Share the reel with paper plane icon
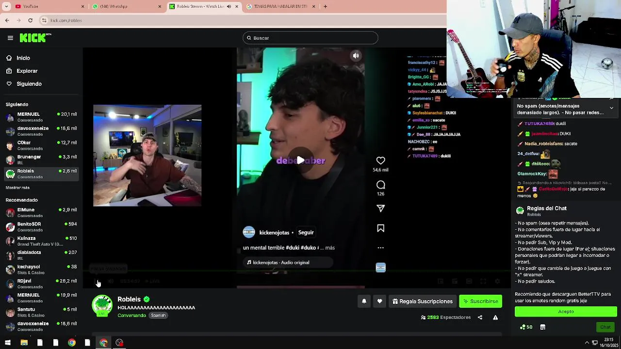The image size is (621, 349). pos(380,208)
